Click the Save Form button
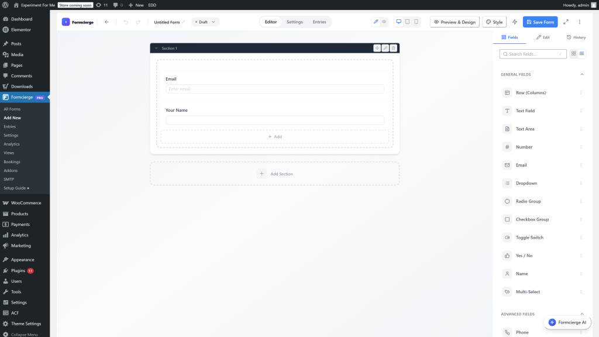Screen dimensions: 599x337 pos(540,22)
